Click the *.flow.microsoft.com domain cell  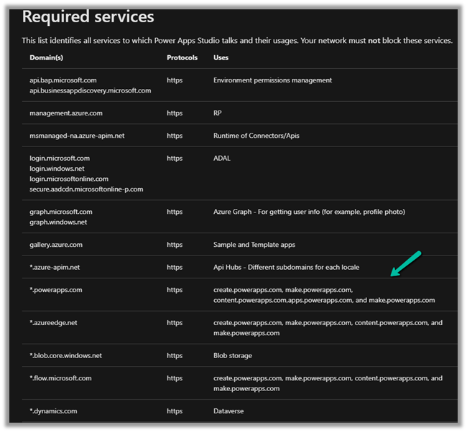click(60, 378)
